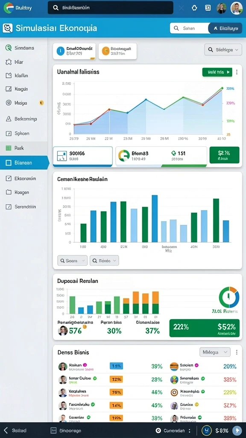Click the Seikad back button in bottom bar
Image resolution: width=246 pixels, height=438 pixels.
tap(15, 430)
